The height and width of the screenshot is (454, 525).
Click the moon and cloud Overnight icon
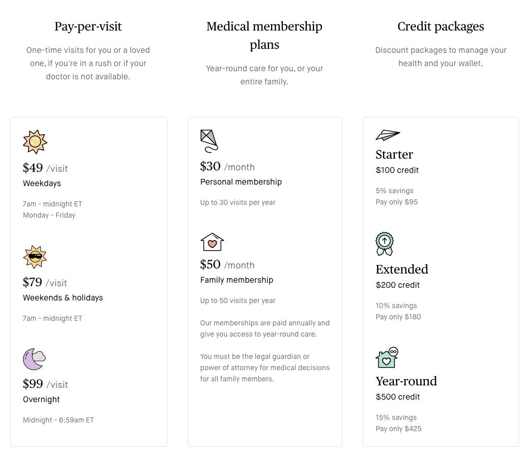[34, 359]
